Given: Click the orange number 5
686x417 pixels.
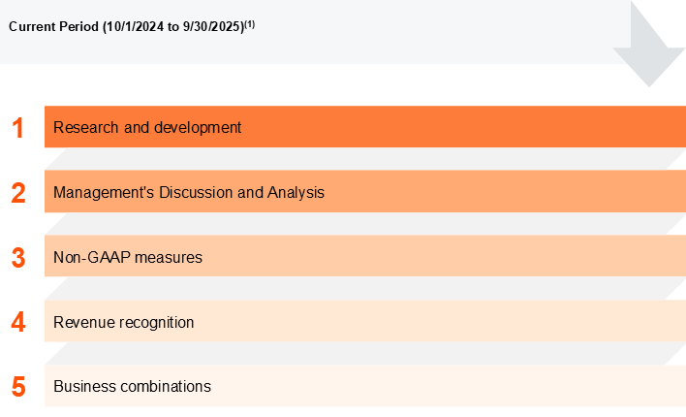Looking at the screenshot, I should point(18,386).
